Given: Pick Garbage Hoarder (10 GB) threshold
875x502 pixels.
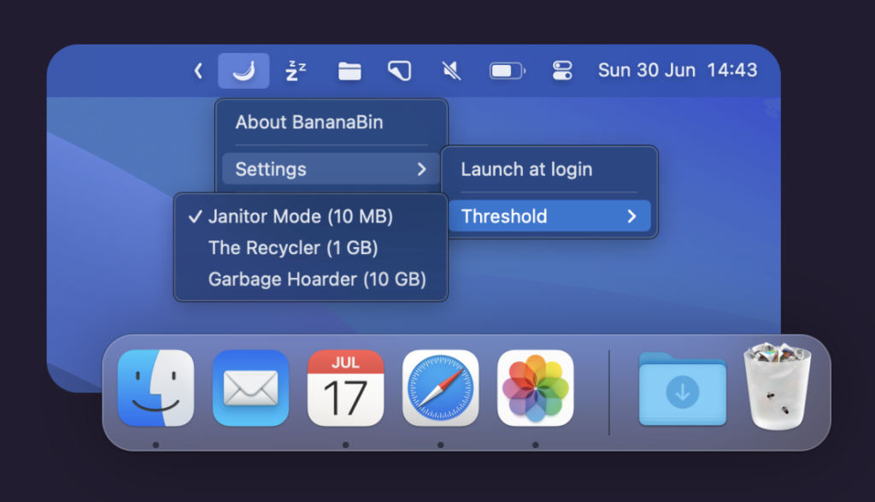Looking at the screenshot, I should tap(316, 279).
